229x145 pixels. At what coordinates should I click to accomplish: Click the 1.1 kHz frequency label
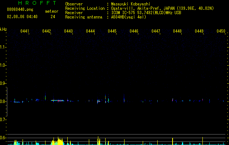(x=3, y=47)
